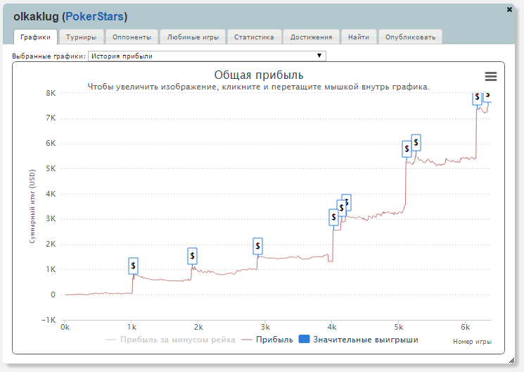Image resolution: width=524 pixels, height=372 pixels.
Task: Open the chart hamburger export menu
Action: coord(491,76)
